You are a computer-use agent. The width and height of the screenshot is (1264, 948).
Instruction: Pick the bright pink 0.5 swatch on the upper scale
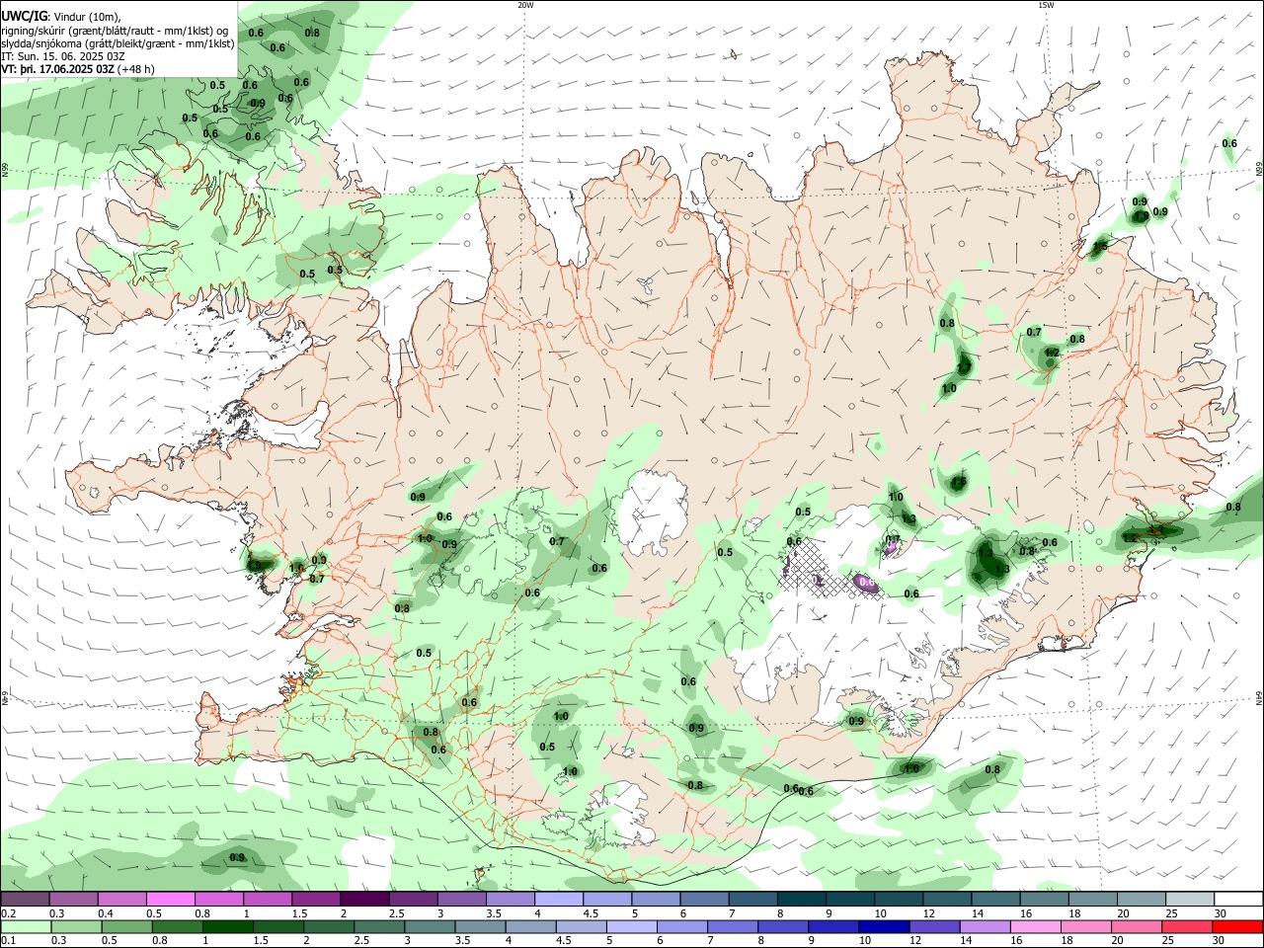coord(172,900)
